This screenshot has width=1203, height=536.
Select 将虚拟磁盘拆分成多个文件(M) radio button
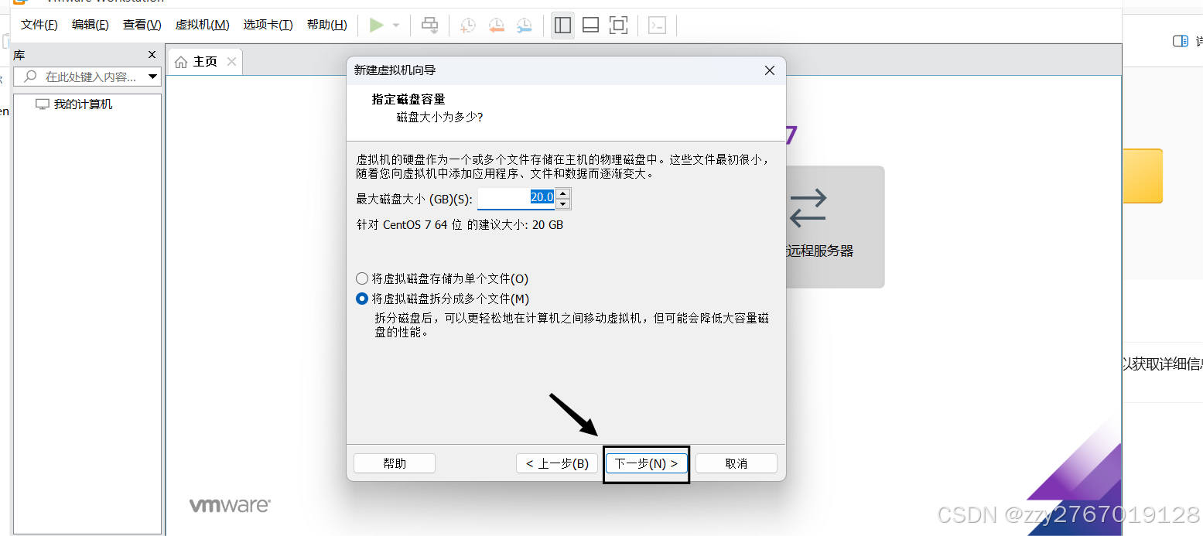[x=362, y=299]
